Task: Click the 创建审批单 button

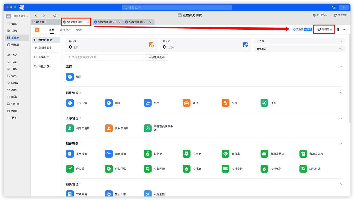Action: [x=157, y=57]
